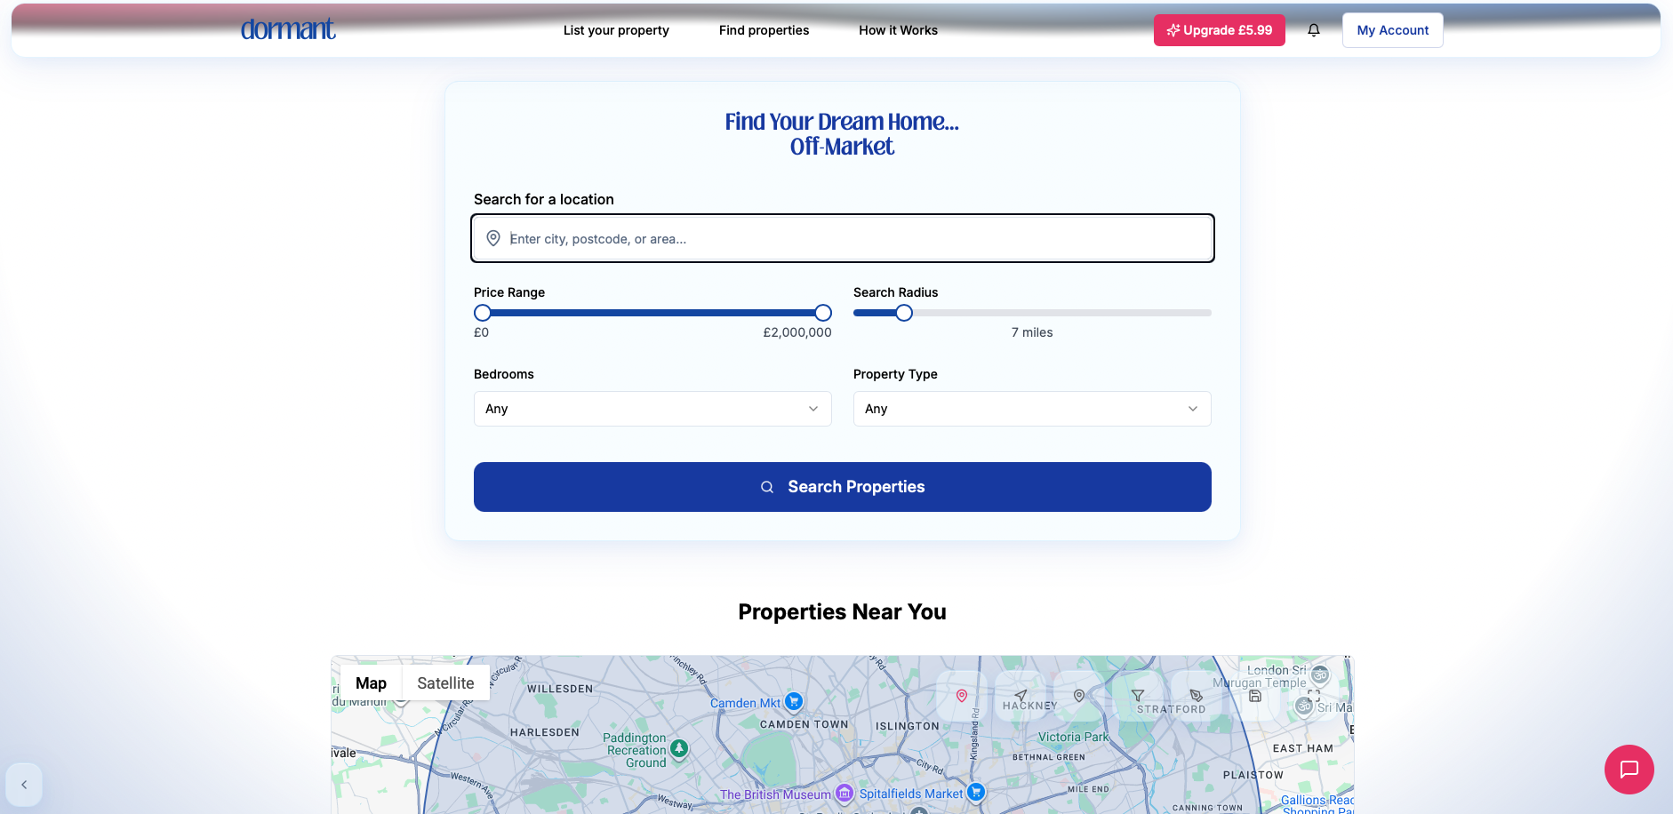The height and width of the screenshot is (814, 1673).
Task: Click the Search Properties button
Action: pos(843,487)
